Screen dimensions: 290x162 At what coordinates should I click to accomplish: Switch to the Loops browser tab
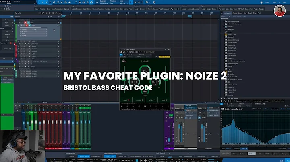[x=240, y=13]
